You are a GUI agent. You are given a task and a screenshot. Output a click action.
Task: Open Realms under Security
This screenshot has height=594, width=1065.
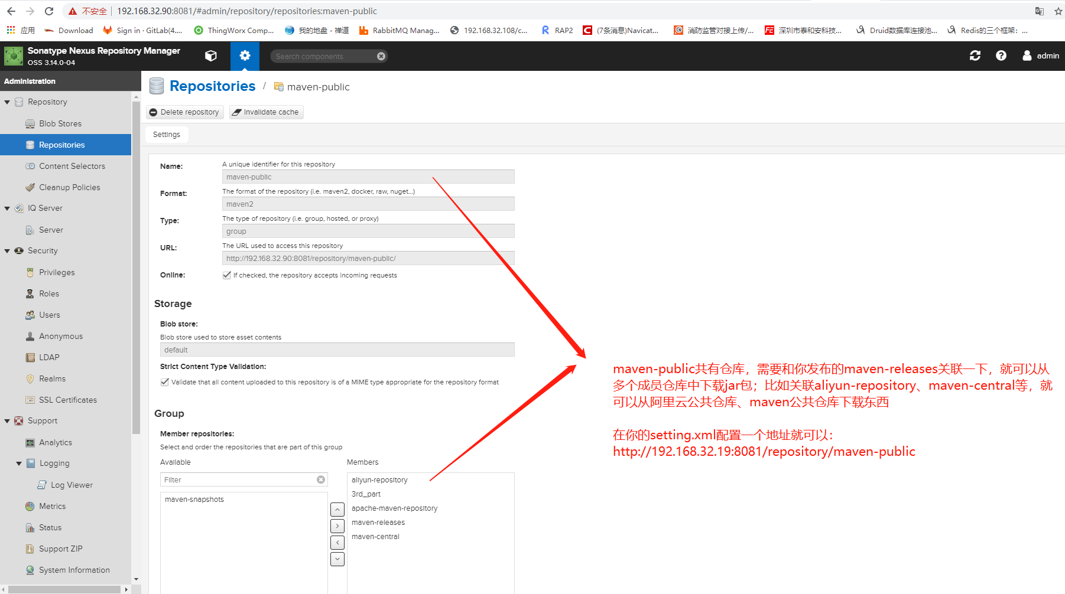(x=52, y=378)
